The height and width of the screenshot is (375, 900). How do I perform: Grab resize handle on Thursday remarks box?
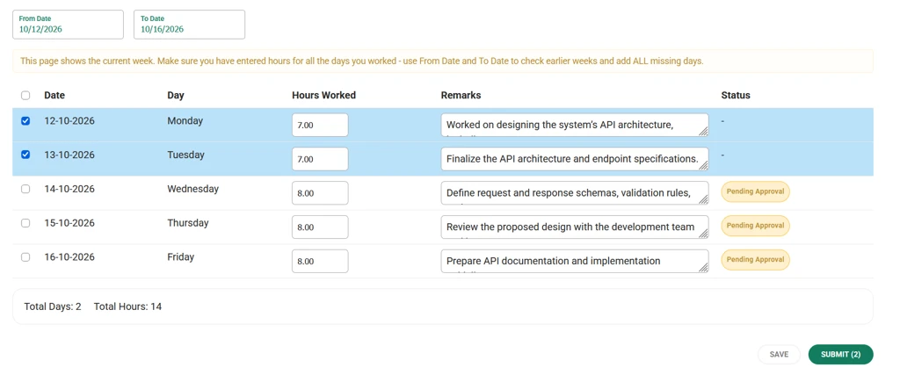(x=704, y=234)
